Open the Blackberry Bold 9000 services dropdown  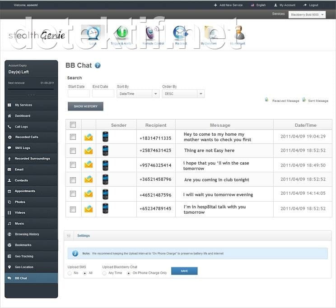307,15
